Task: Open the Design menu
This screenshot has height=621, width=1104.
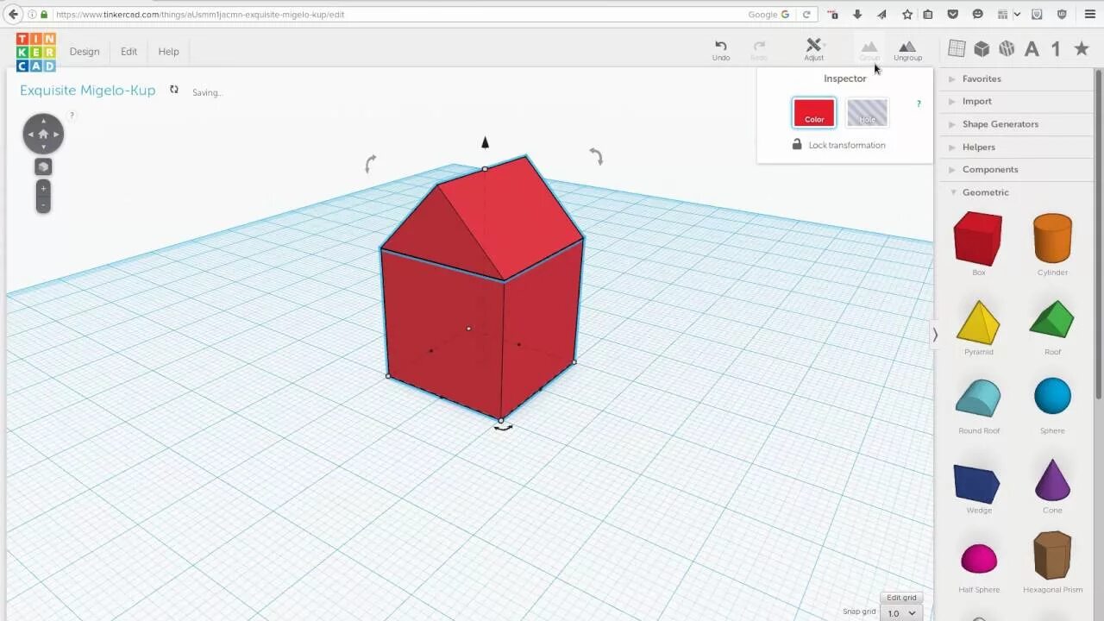Action: 85,52
